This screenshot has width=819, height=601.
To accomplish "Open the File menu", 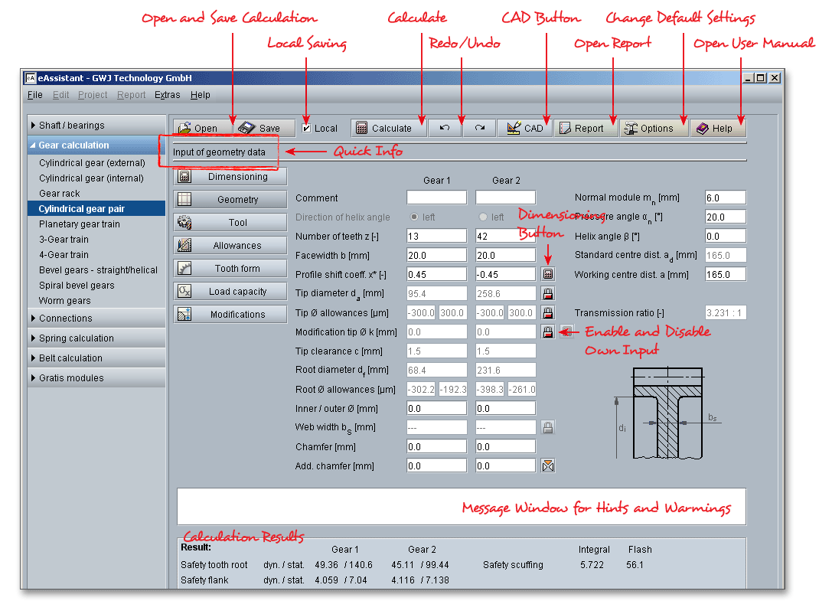I will click(x=35, y=95).
